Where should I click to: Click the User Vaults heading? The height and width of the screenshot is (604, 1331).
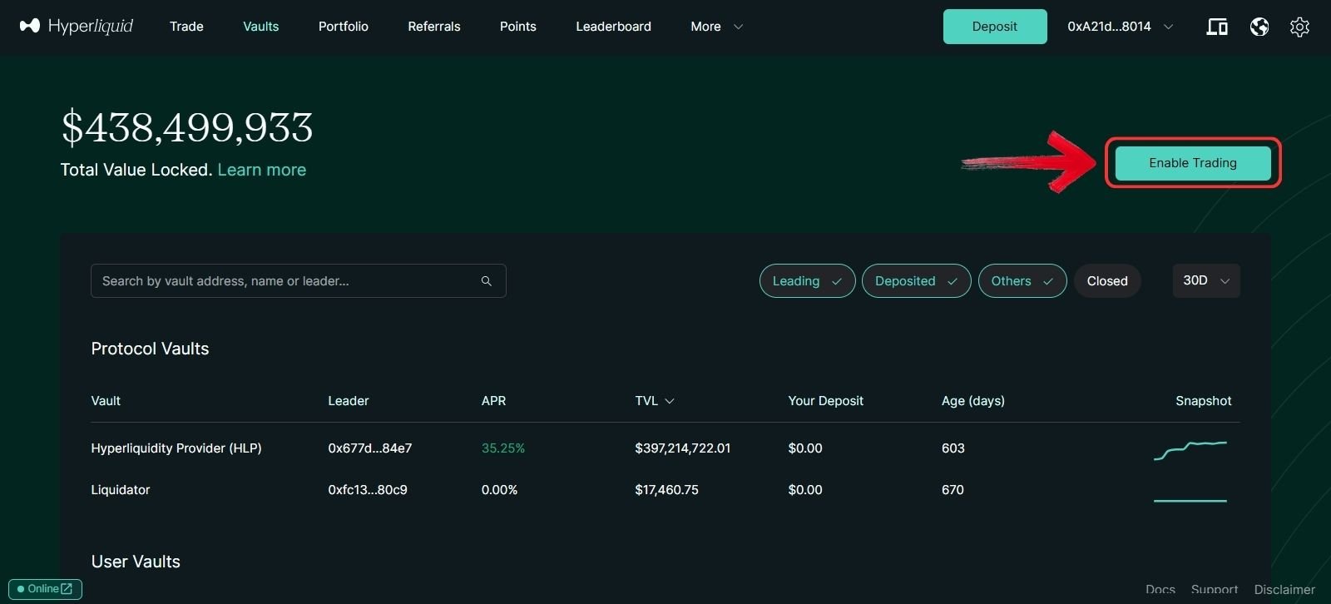pyautogui.click(x=136, y=562)
